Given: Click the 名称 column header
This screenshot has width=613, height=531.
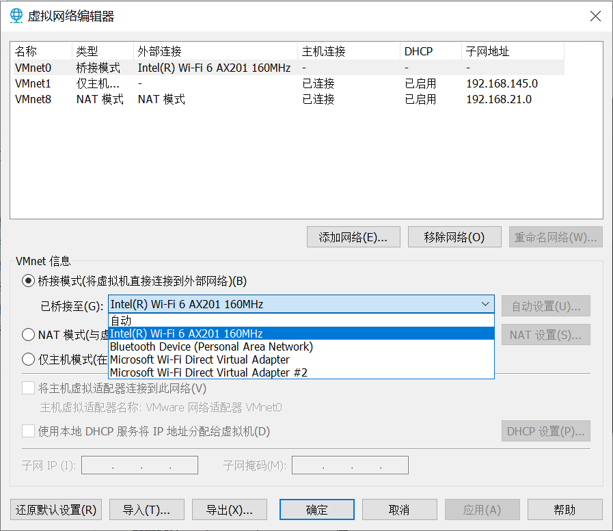Looking at the screenshot, I should point(42,51).
